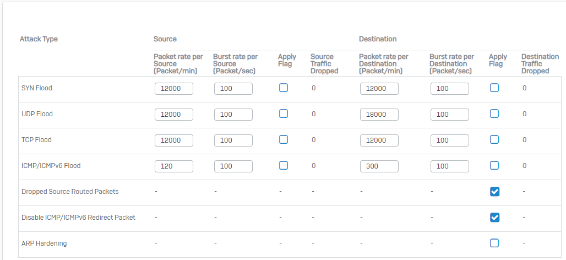566x260 pixels.
Task: Click SYN Flood source packet rate field
Action: pyautogui.click(x=174, y=89)
